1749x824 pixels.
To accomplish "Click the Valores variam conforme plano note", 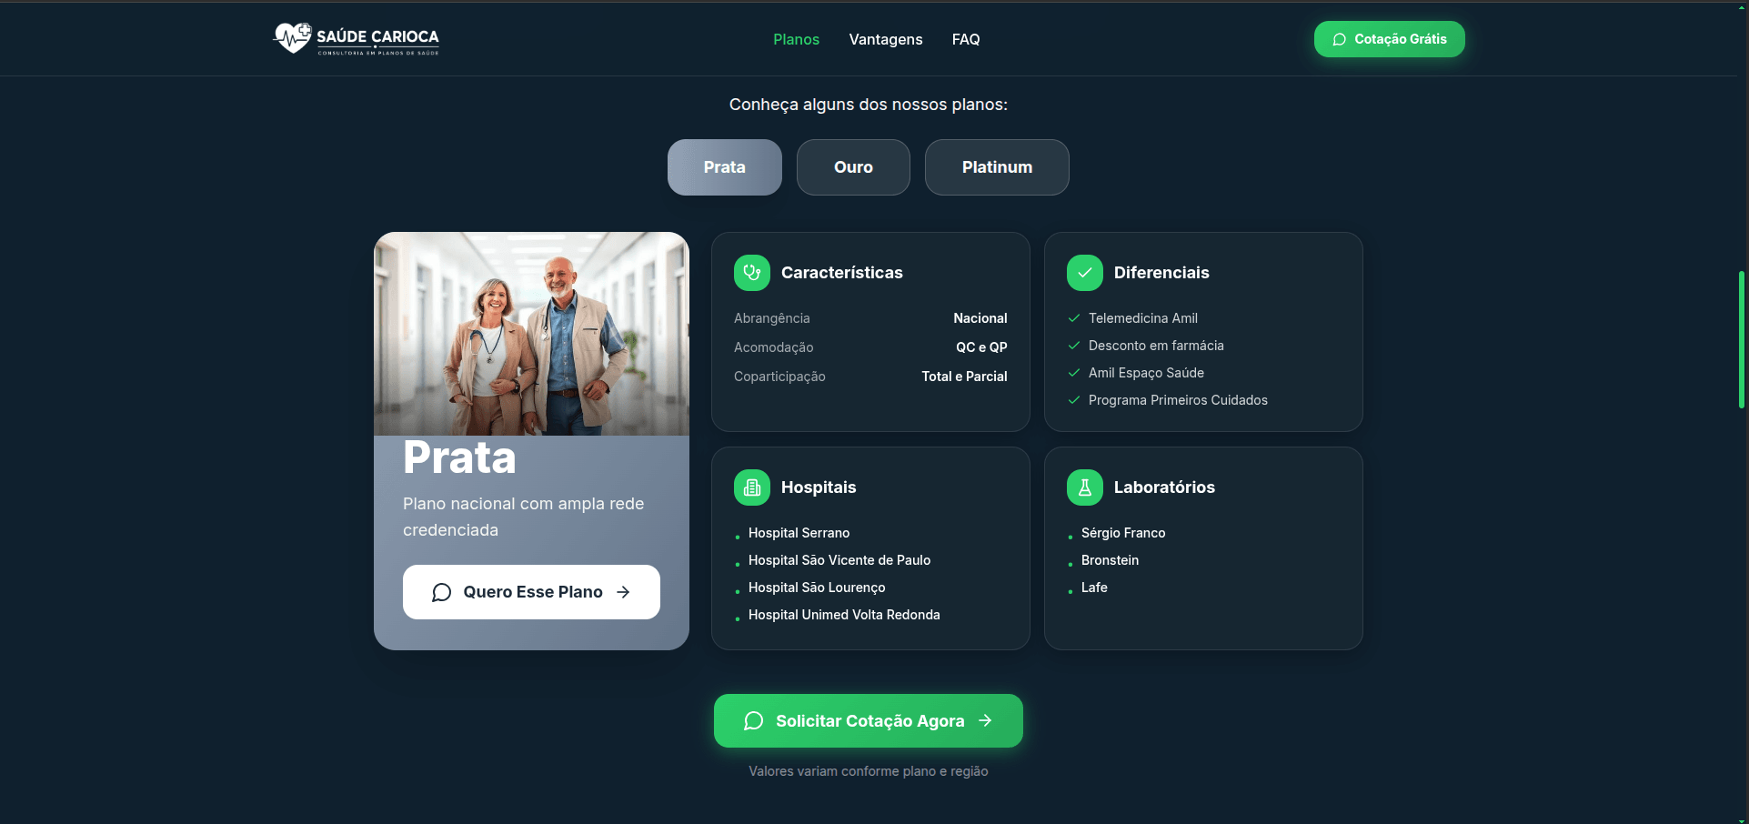I will point(869,771).
